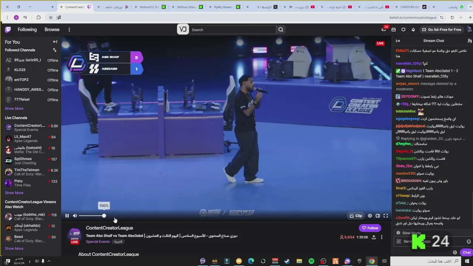Screen dimensions: 473x266
Task: Open the more options menu beside Browse
Action: point(69,30)
